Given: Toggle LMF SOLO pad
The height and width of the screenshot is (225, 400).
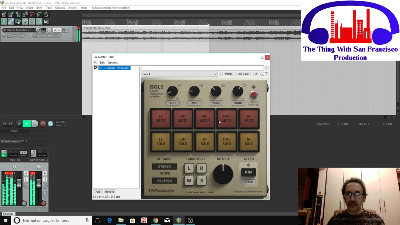Looking at the screenshot, I should [183, 142].
